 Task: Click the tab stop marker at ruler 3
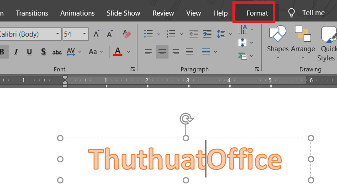(x=189, y=86)
